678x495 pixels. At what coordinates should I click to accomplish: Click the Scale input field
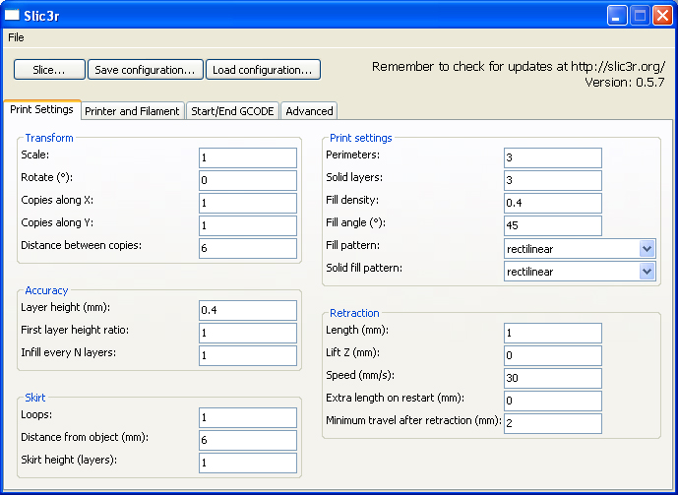[247, 157]
